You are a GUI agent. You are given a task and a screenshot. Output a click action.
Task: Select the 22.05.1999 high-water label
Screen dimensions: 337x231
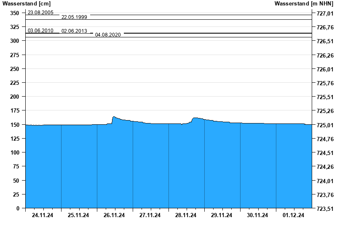[74, 17]
